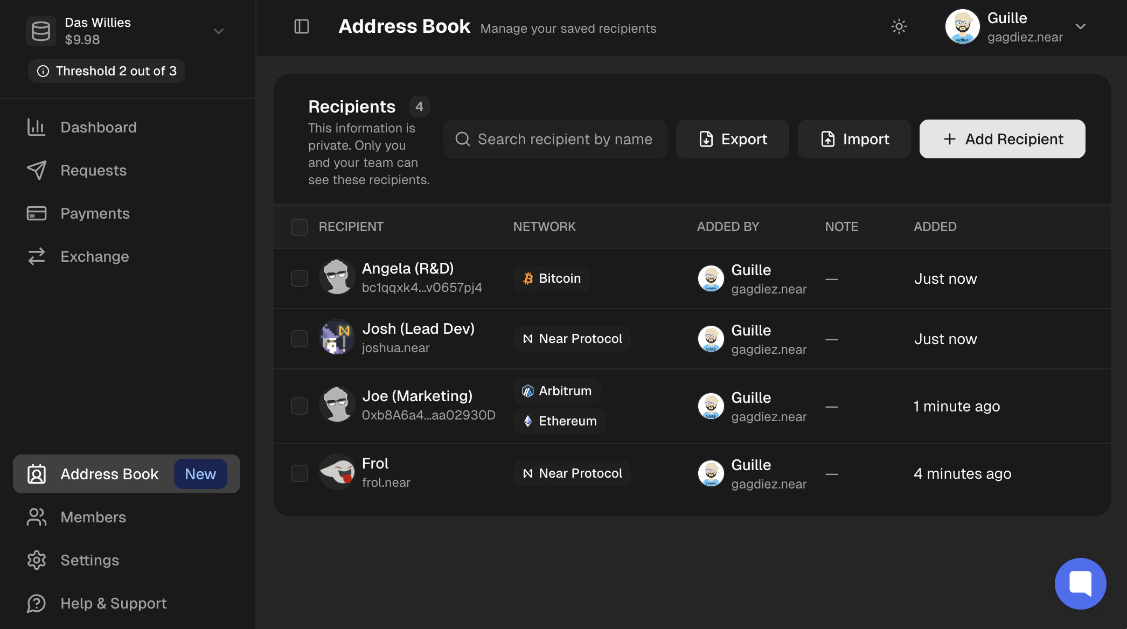Screen dimensions: 1127x629
Task: Open the chat support bubble
Action: tap(1080, 583)
